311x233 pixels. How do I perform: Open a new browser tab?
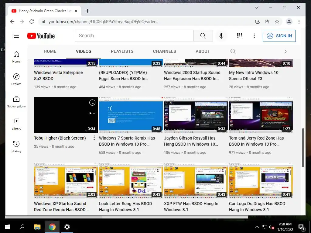[87, 11]
